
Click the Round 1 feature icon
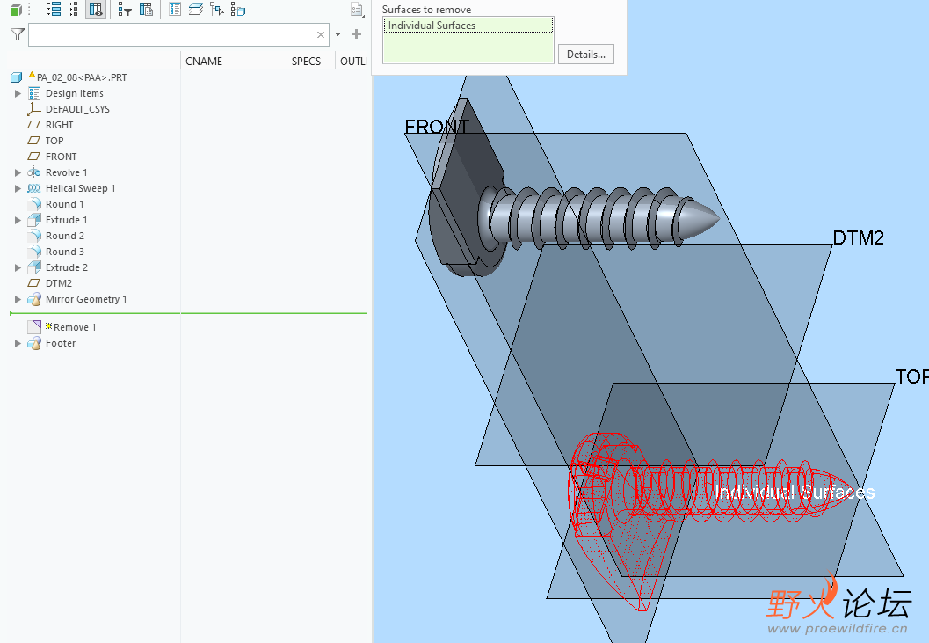(33, 204)
